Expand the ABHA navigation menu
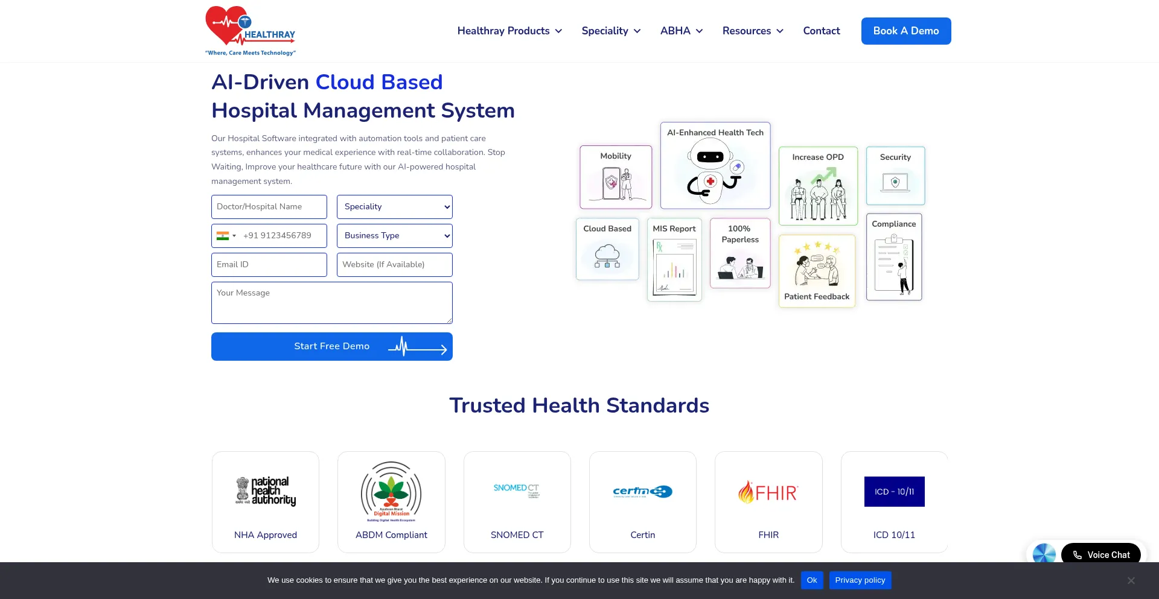Viewport: 1159px width, 599px height. coord(681,31)
